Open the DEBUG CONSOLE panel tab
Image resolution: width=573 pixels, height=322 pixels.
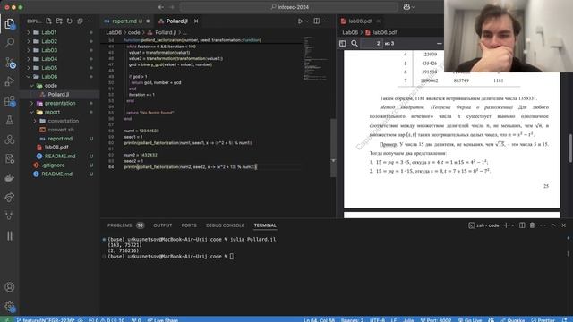tap(225, 225)
